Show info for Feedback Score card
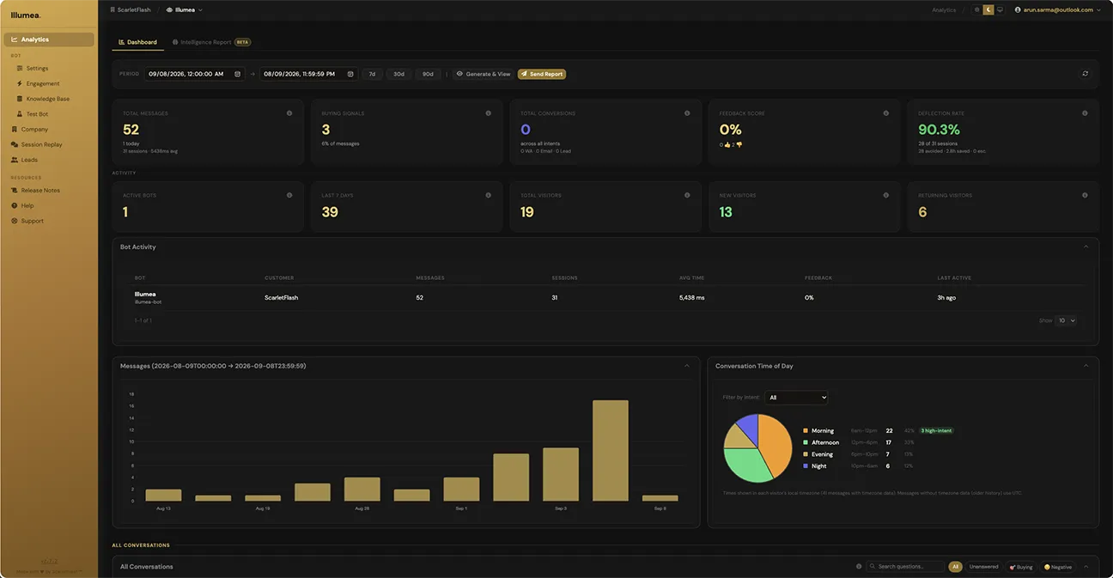The image size is (1113, 578). 886,113
